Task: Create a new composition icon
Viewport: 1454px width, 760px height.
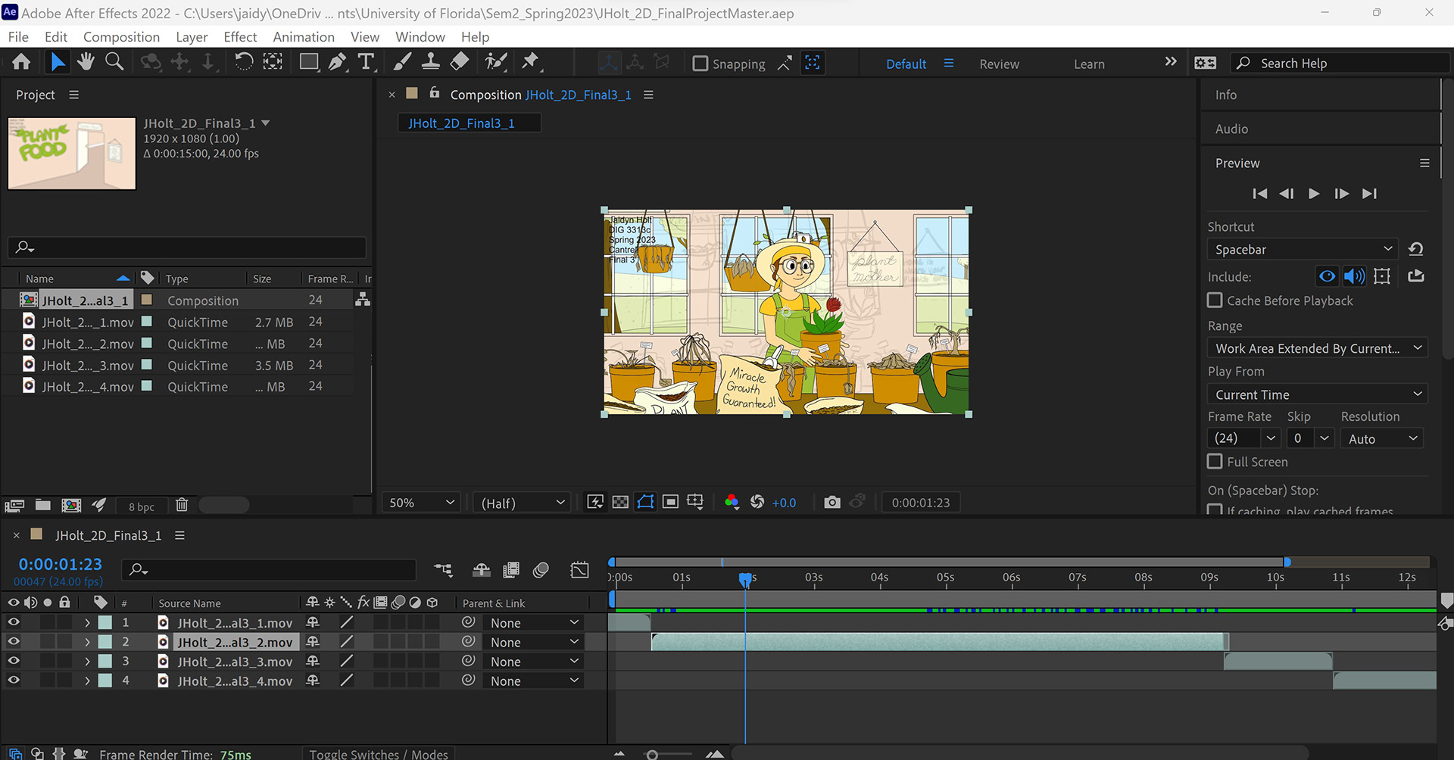Action: [71, 506]
